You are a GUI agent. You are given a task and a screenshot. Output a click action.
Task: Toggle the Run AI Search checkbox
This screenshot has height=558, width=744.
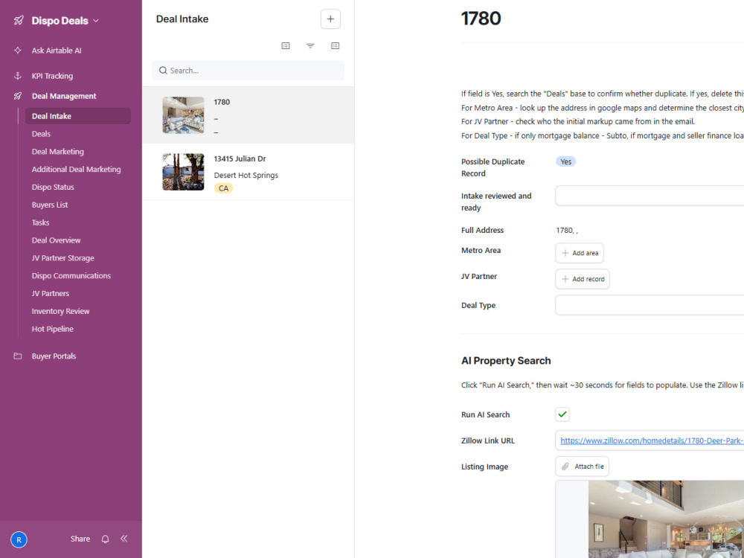pos(562,414)
